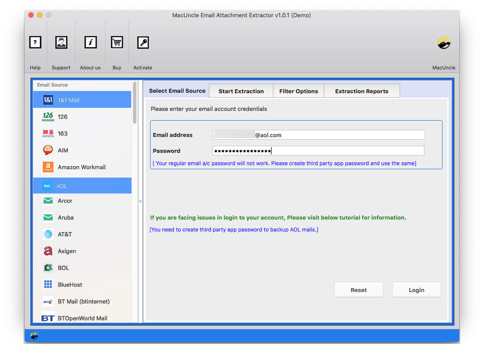Click the Help label in toolbar
The height and width of the screenshot is (353, 484).
tap(35, 68)
